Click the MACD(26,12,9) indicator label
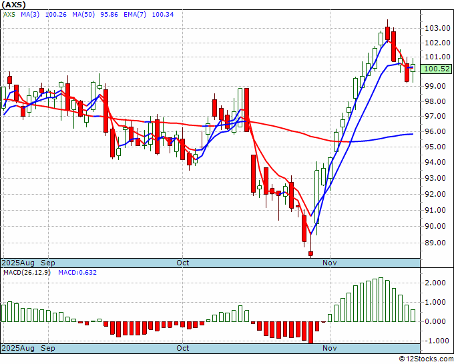The width and height of the screenshot is (454, 364). coord(27,273)
